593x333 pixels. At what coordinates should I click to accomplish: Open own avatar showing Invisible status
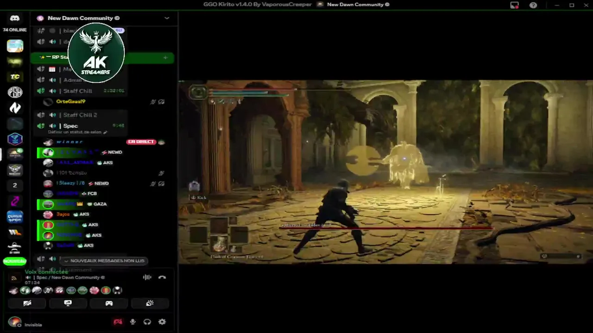pyautogui.click(x=15, y=322)
